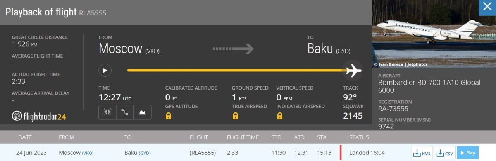The height and width of the screenshot is (161, 496).
Task: Click the Flightradar24 logo
Action: [x=39, y=116]
